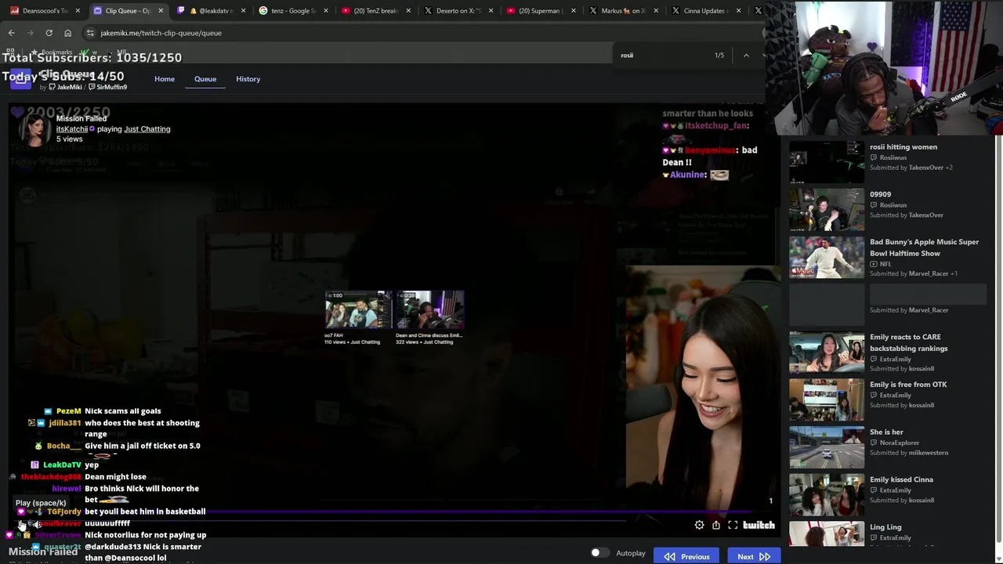The height and width of the screenshot is (564, 1003).
Task: Reload the page with refresh icon
Action: pyautogui.click(x=49, y=33)
